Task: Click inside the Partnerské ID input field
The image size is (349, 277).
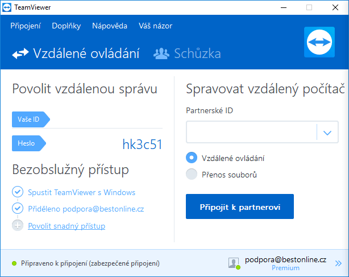Action: point(251,132)
